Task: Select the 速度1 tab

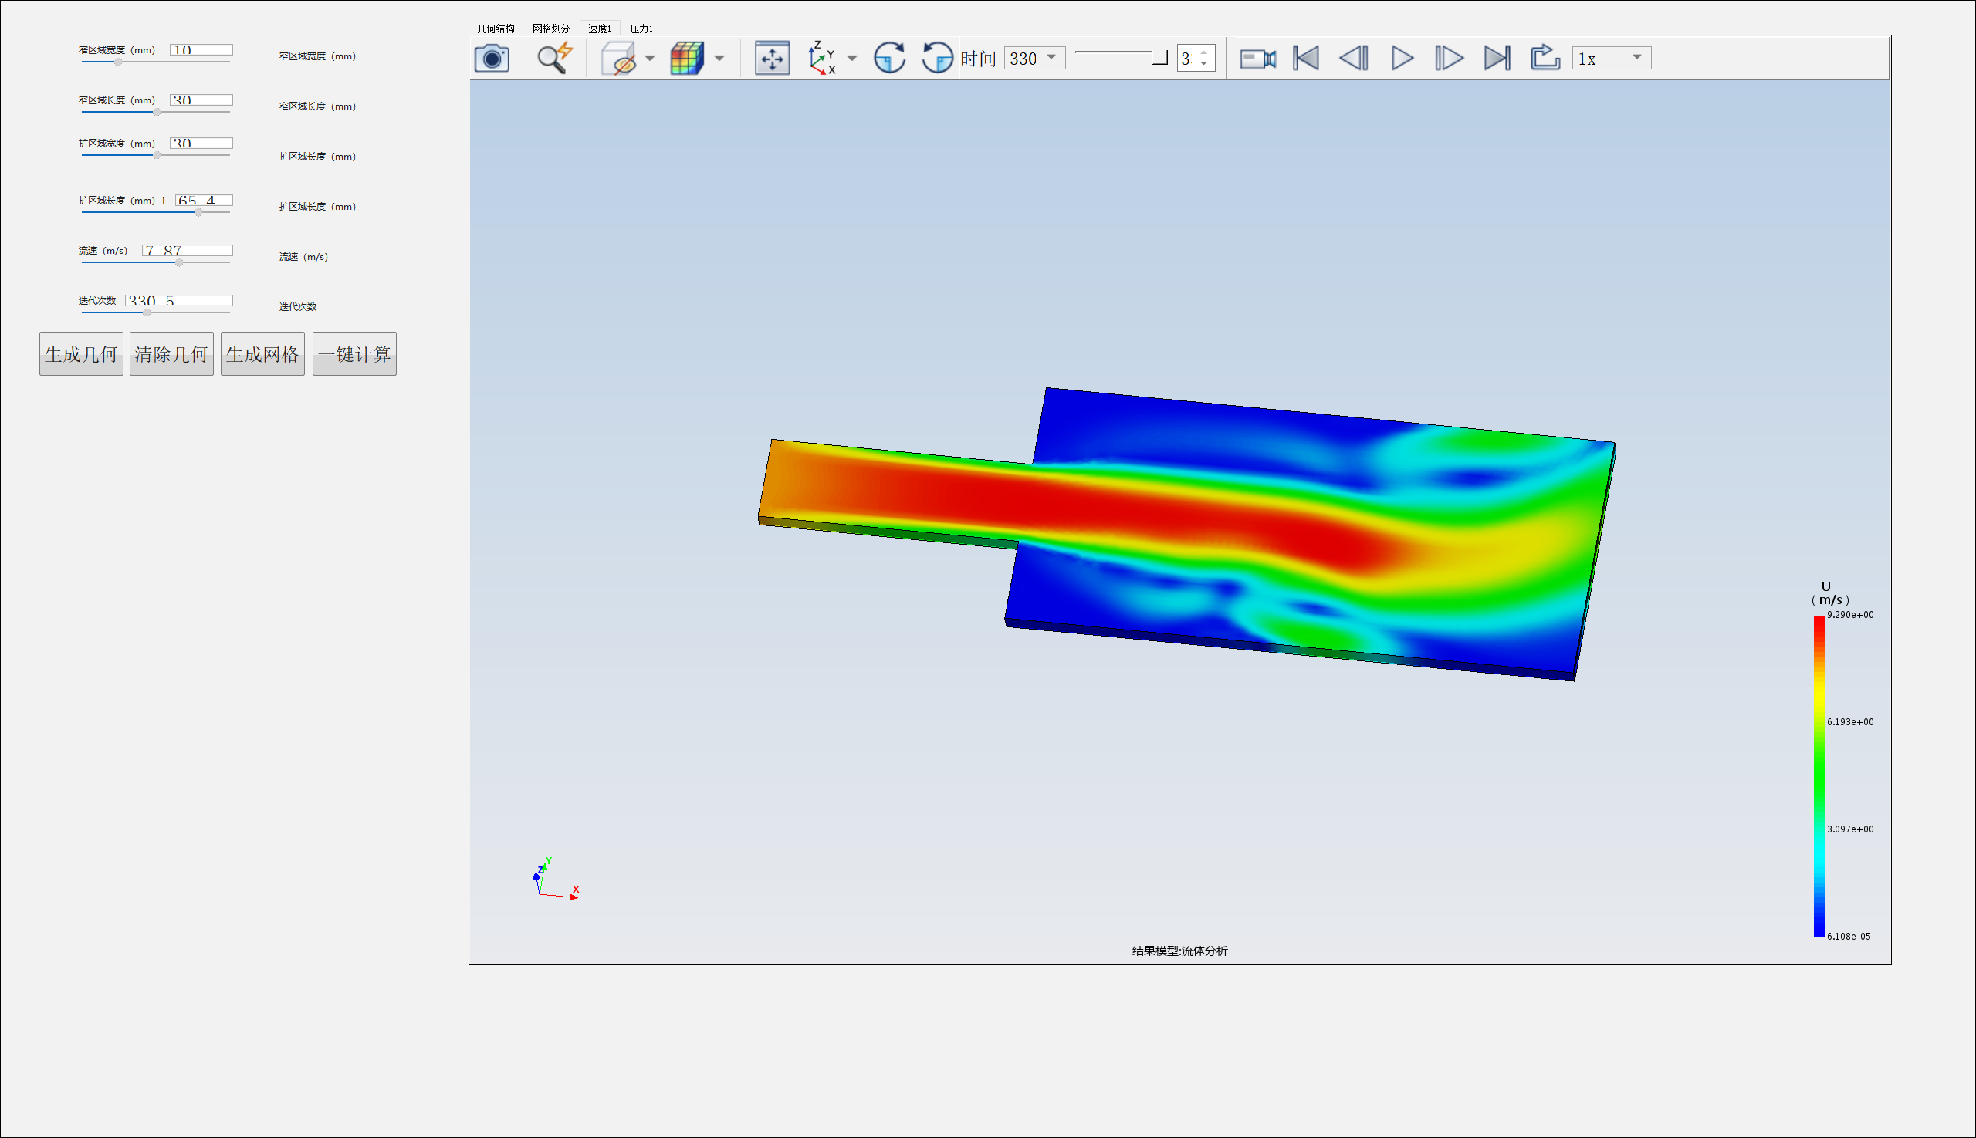Action: pos(600,29)
